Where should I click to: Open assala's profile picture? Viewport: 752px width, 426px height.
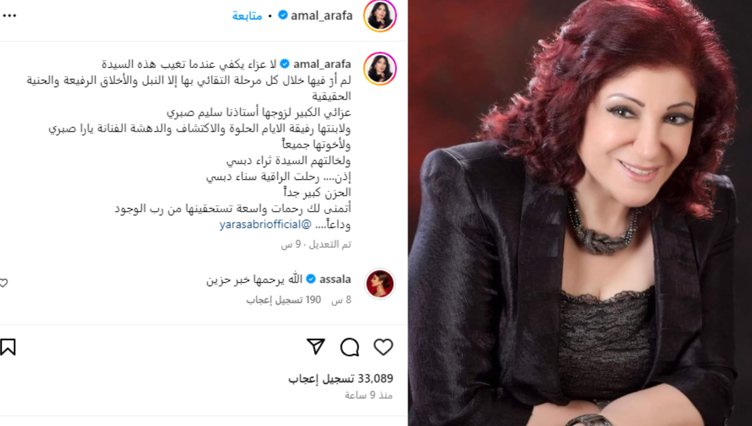pyautogui.click(x=380, y=284)
